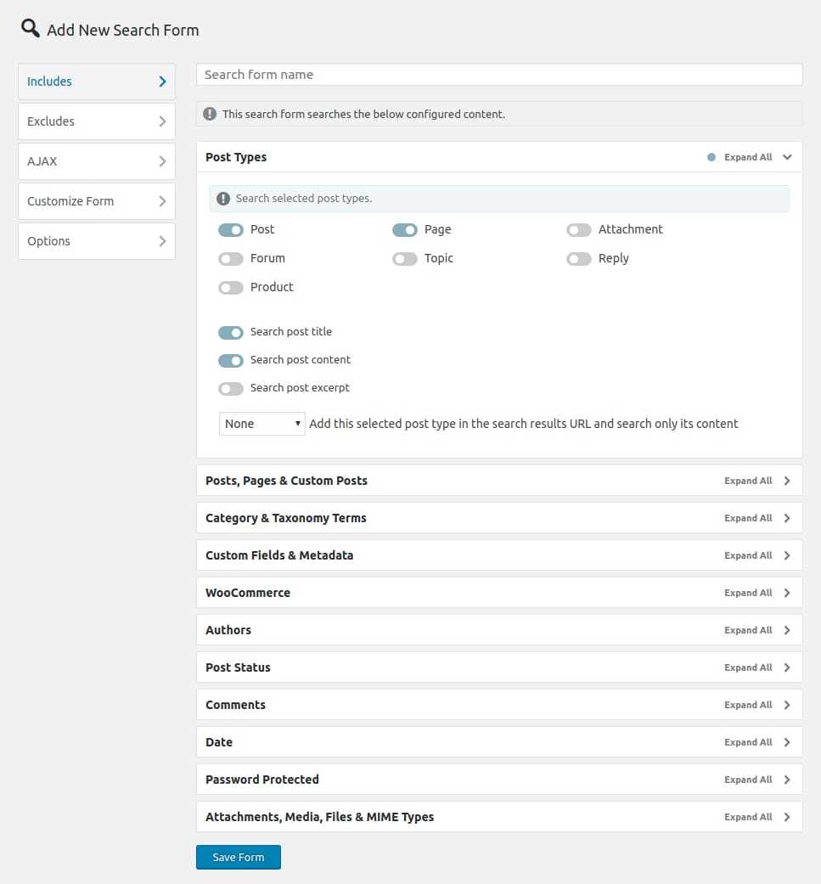Click the chevron arrow on Authors row

(x=787, y=630)
